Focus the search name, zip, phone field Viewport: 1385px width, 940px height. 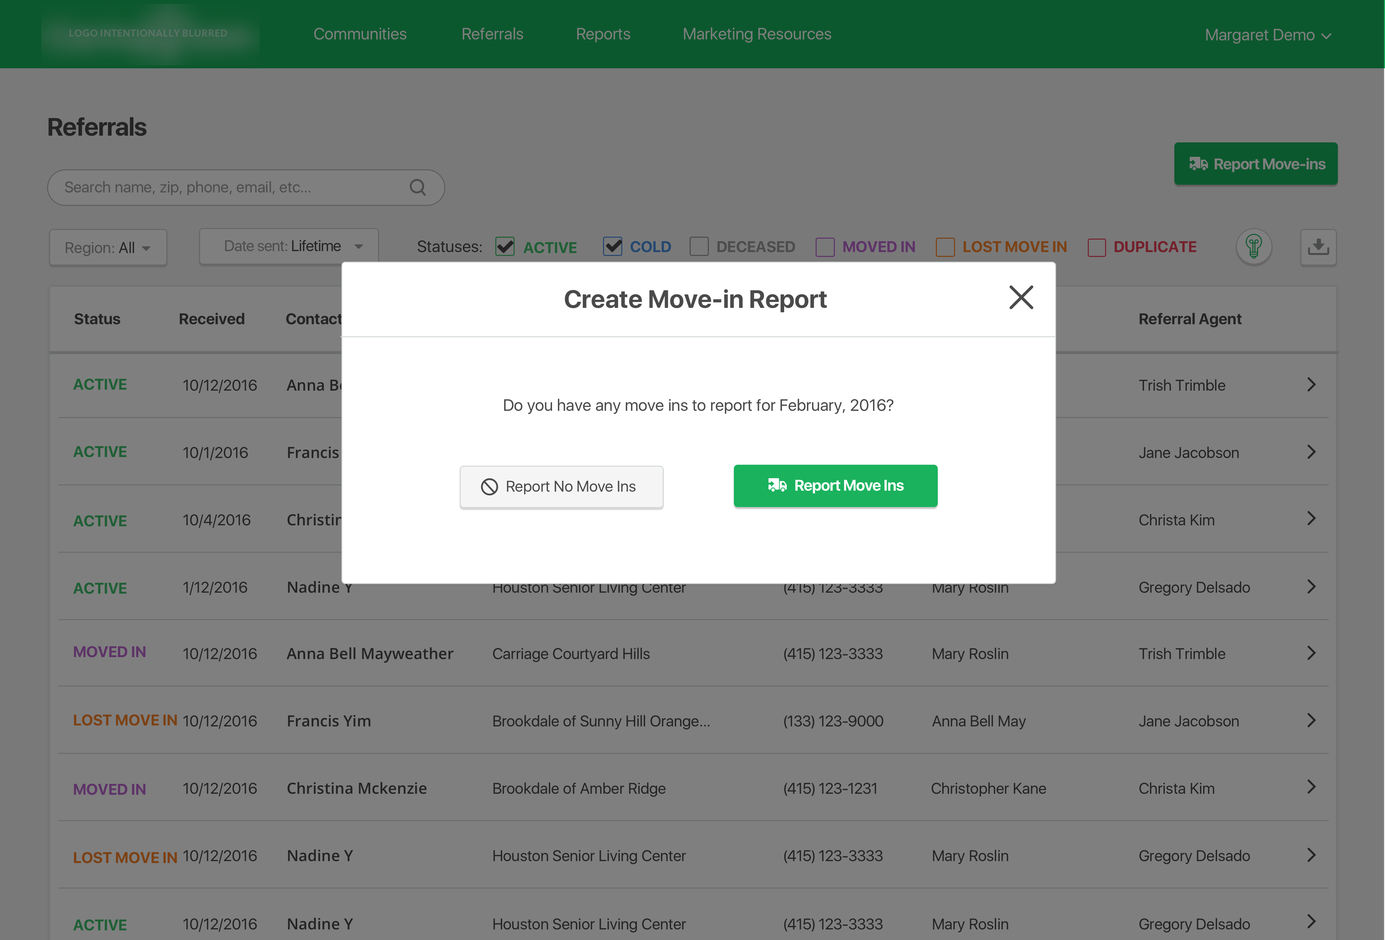[x=246, y=187]
